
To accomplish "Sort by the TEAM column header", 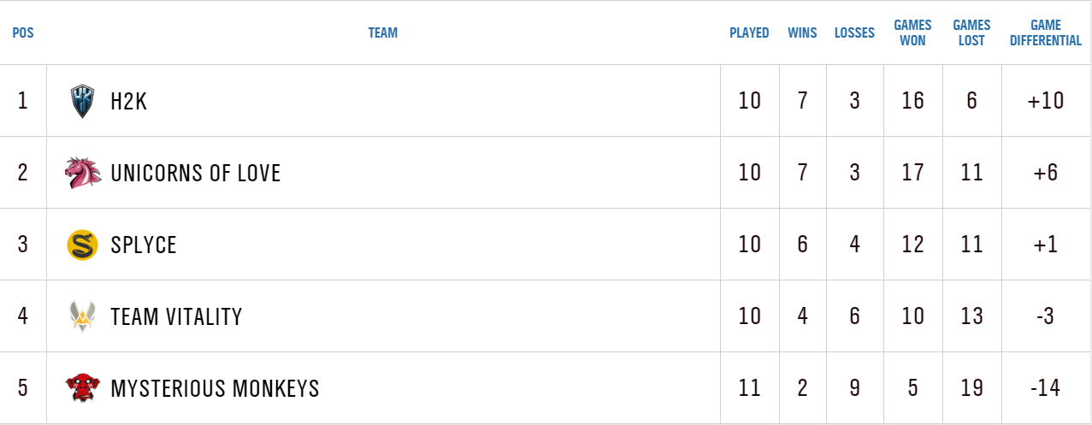I will [x=382, y=33].
